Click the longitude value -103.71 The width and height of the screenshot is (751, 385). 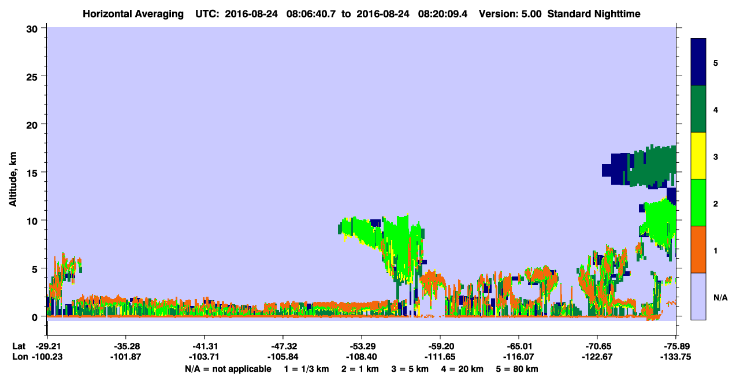click(x=204, y=357)
